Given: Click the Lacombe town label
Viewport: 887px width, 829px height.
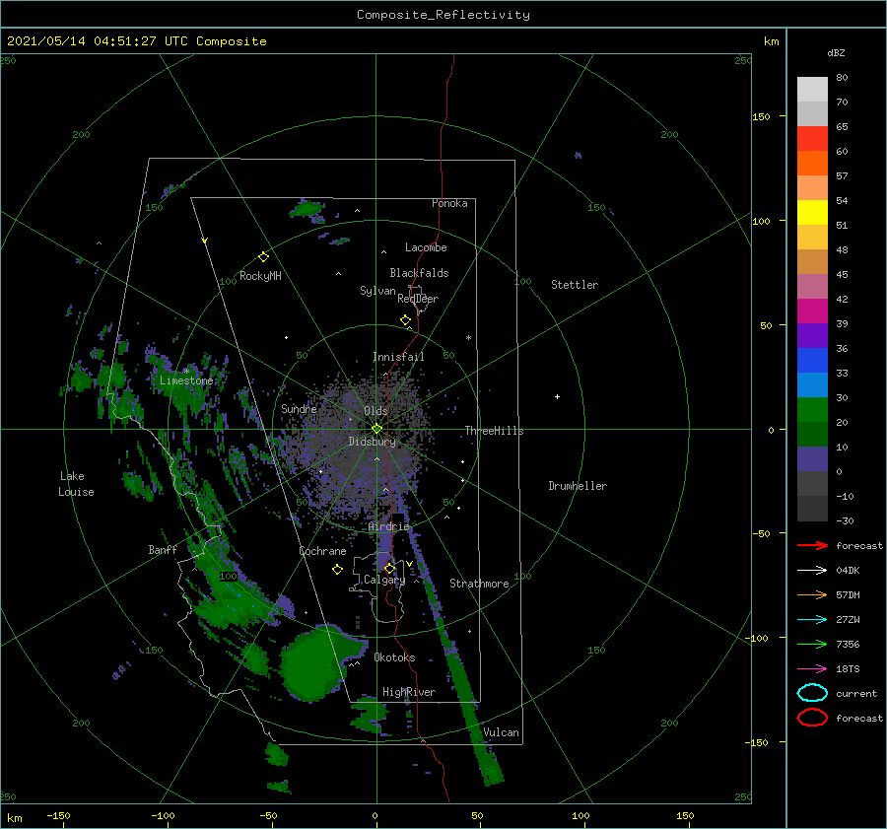Looking at the screenshot, I should coord(426,247).
